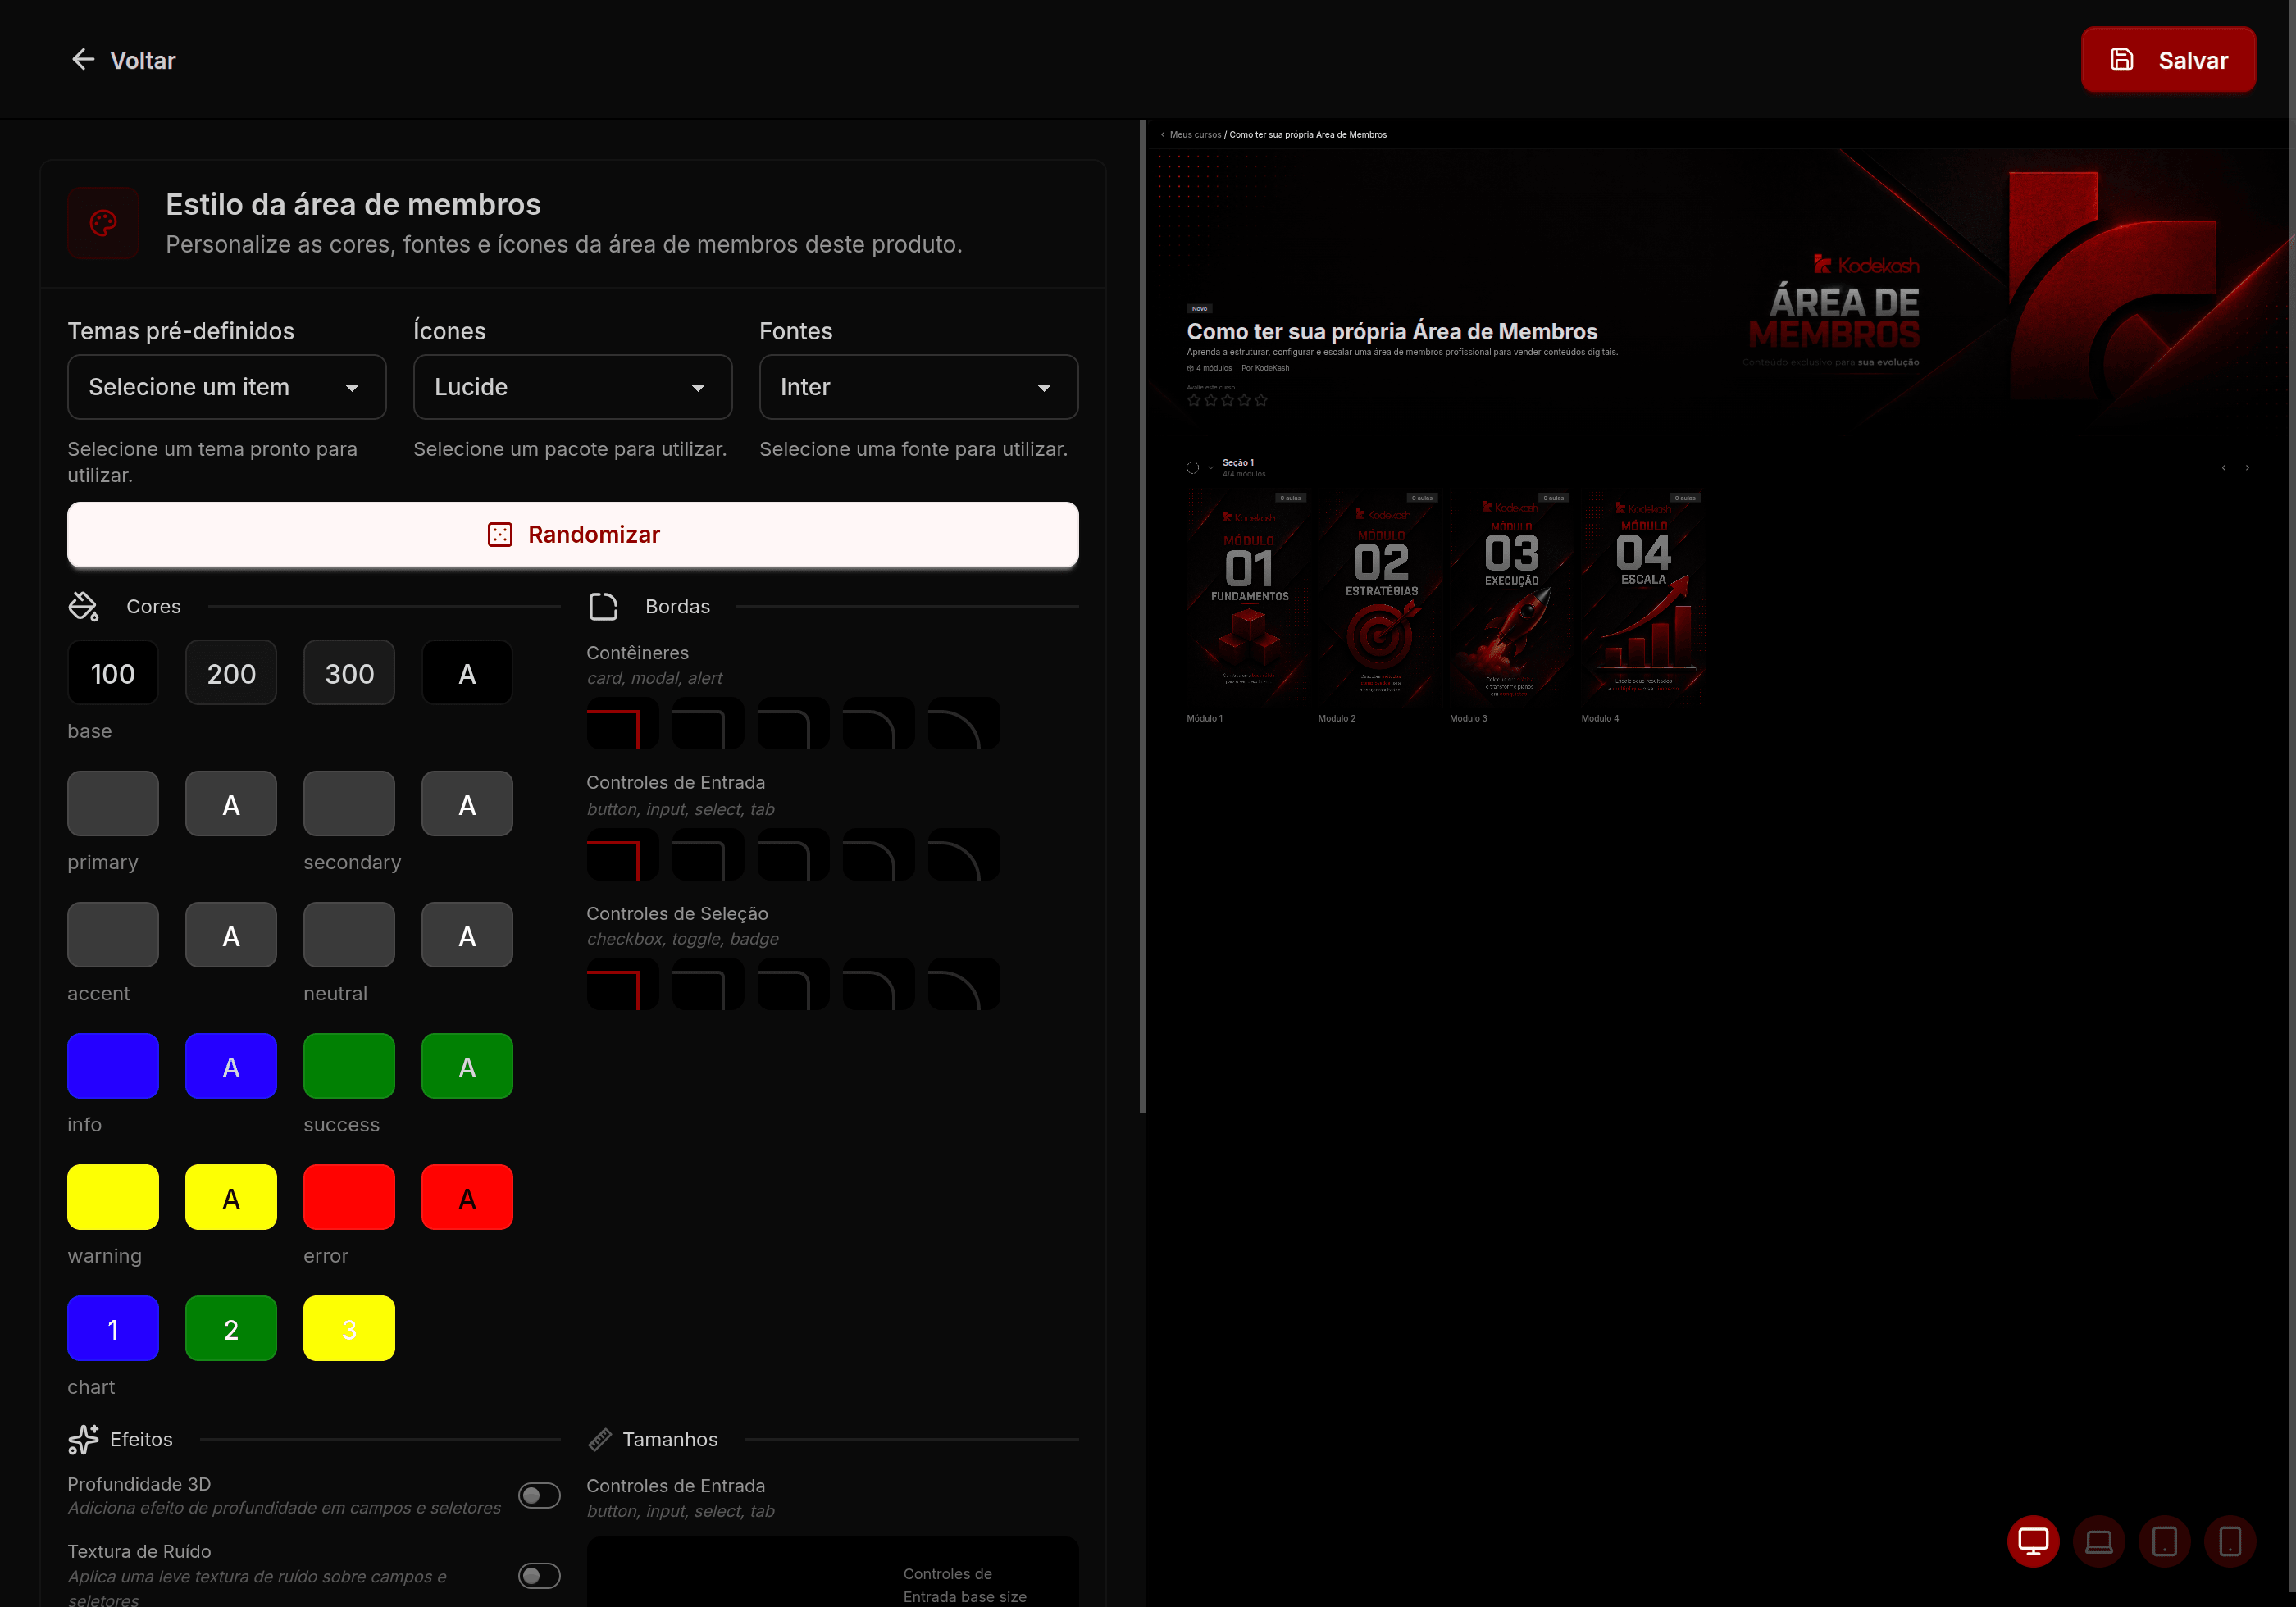
Task: Edit the blue info color swatch
Action: click(x=113, y=1066)
